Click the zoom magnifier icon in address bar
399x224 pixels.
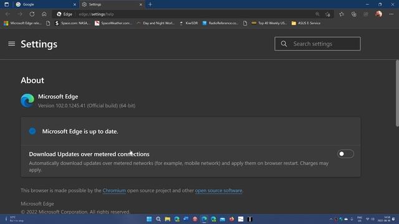point(317,14)
